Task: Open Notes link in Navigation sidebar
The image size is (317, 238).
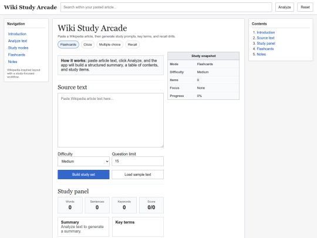Action: coord(12,62)
